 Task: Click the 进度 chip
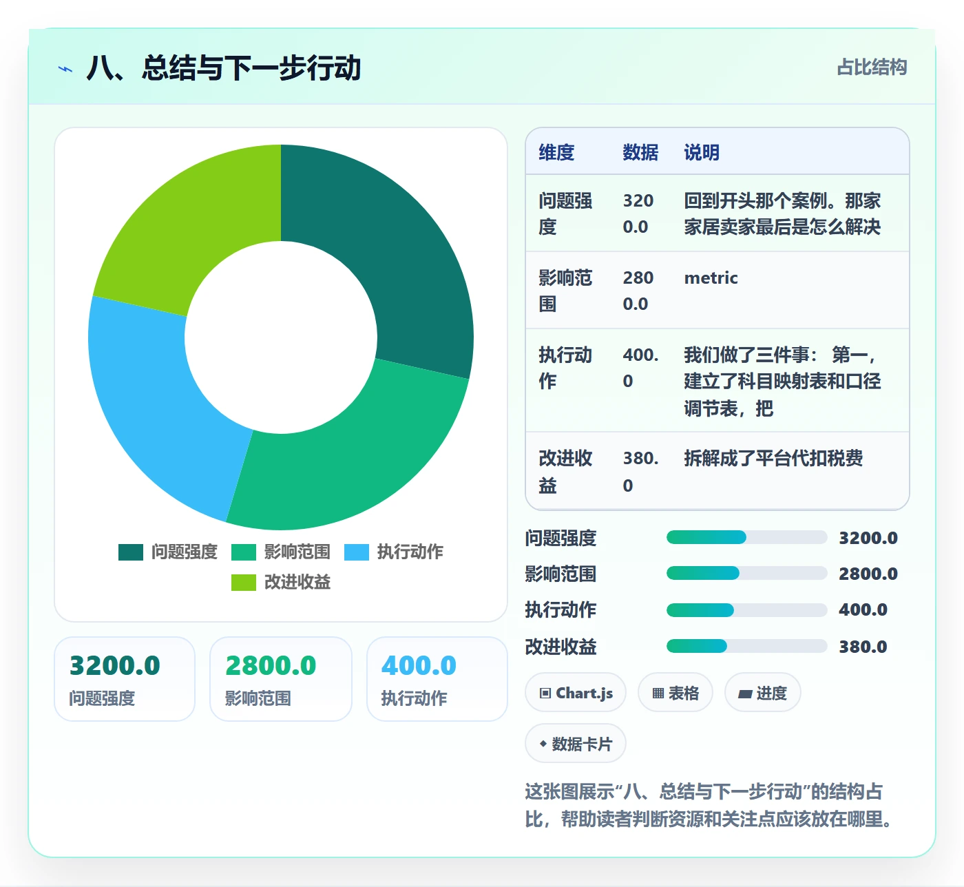[762, 693]
